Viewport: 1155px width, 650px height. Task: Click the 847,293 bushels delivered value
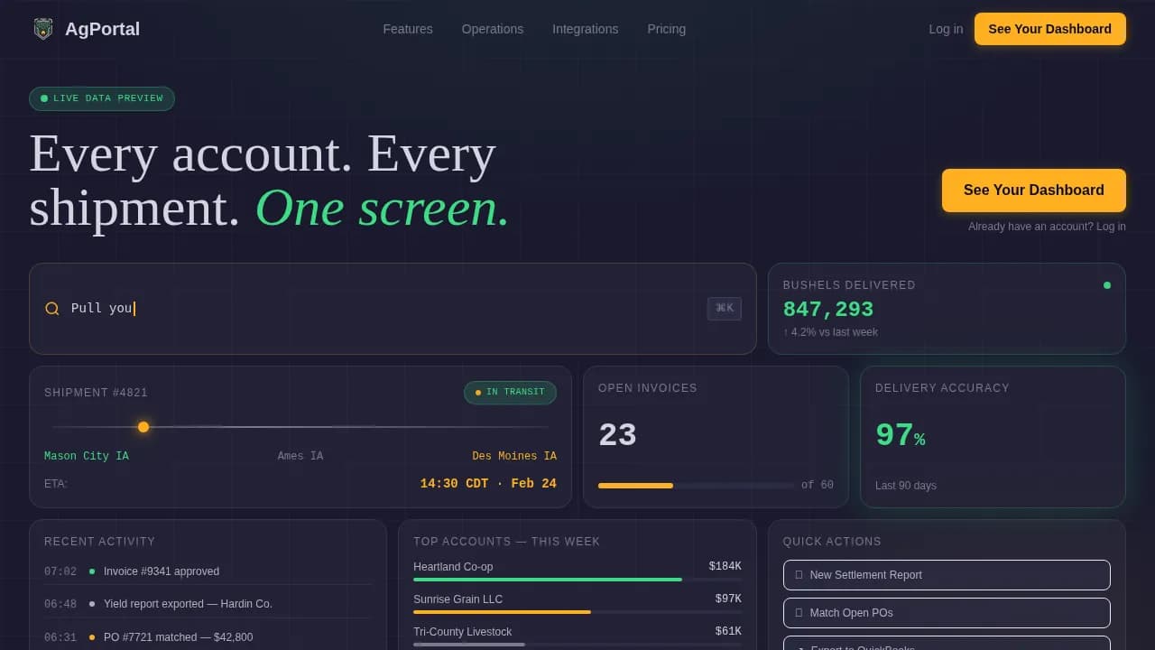pyautogui.click(x=828, y=310)
